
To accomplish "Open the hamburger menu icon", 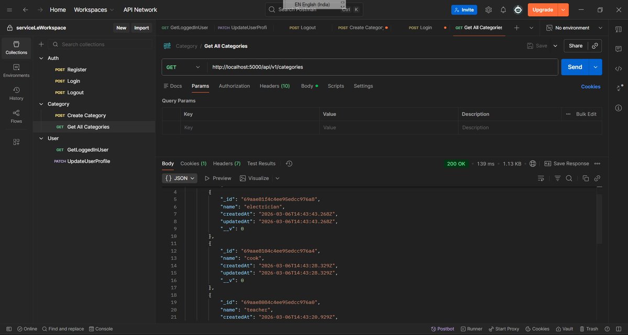I will (9, 9).
